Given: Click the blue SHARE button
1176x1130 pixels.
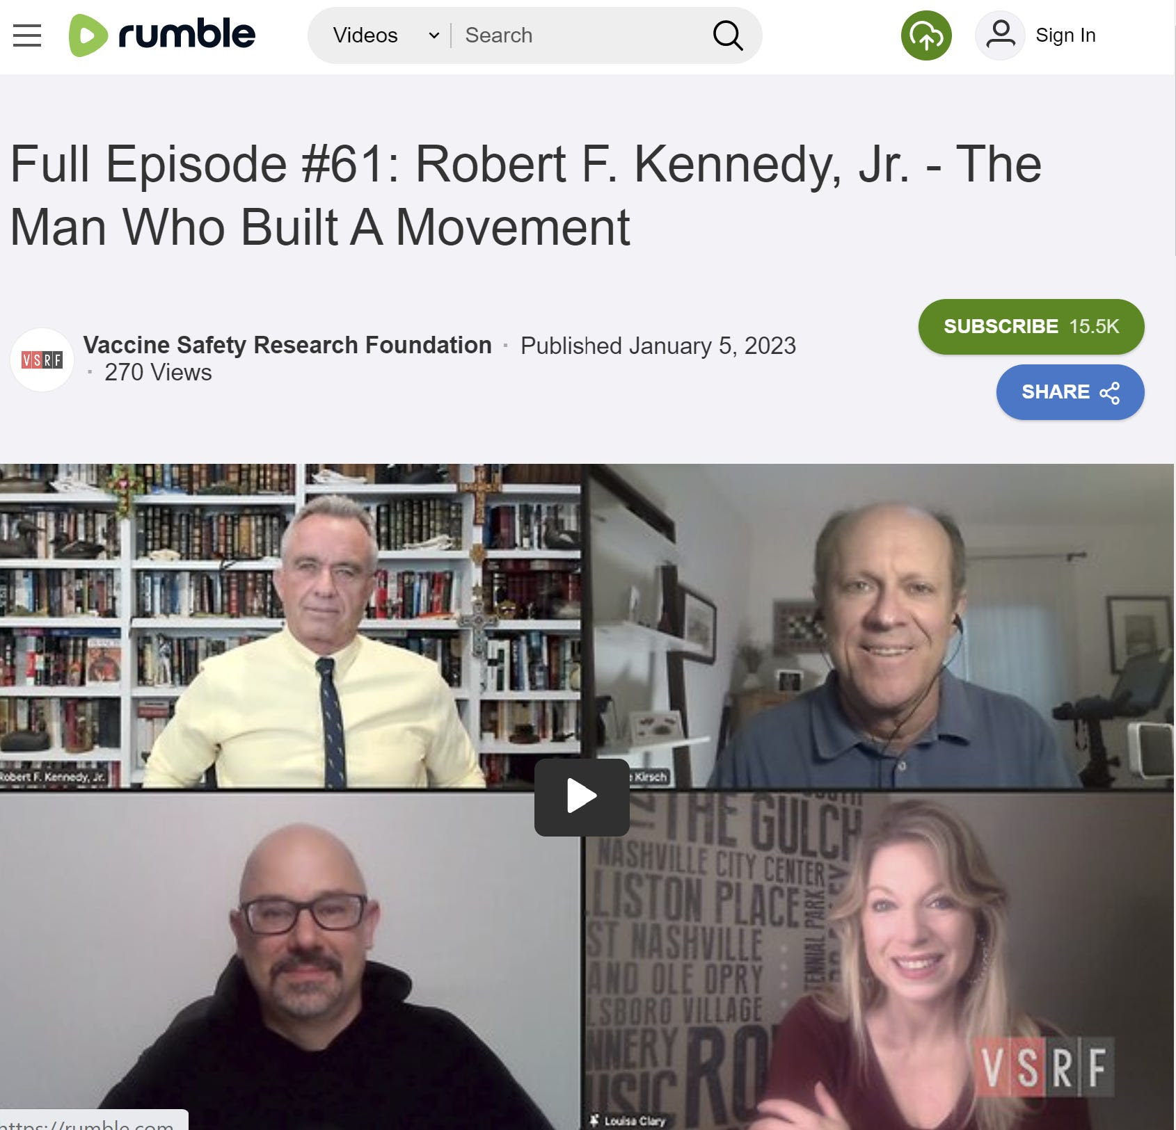Looking at the screenshot, I should coord(1070,392).
